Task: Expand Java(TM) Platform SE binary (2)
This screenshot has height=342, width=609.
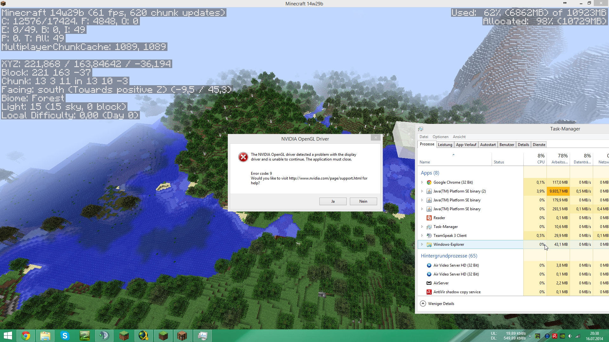Action: click(422, 191)
